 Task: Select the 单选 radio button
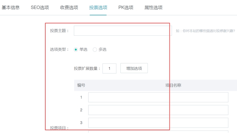[x=76, y=49]
